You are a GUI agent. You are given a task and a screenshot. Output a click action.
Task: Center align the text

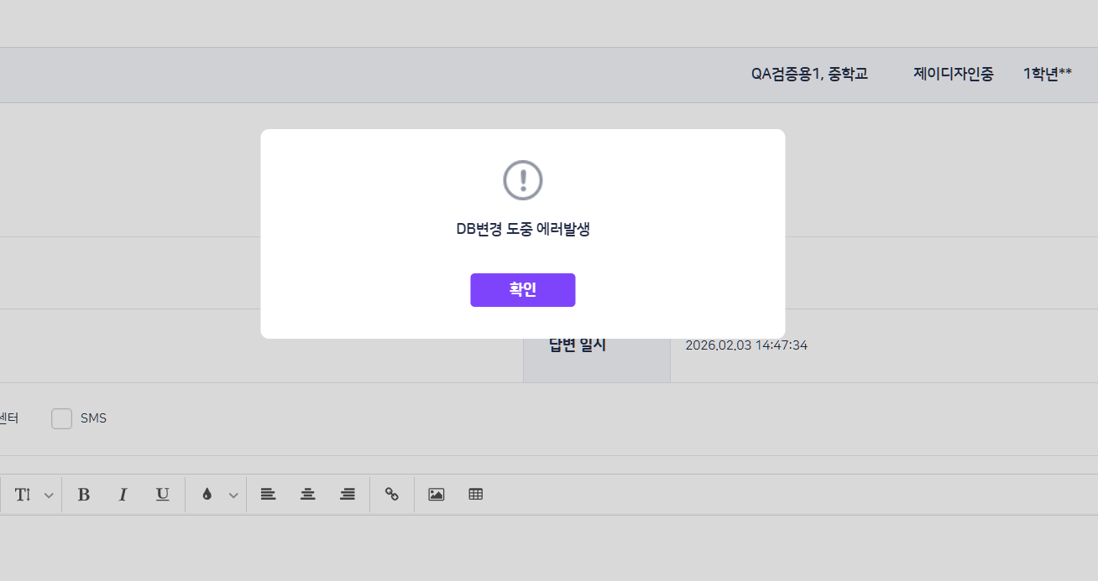(x=308, y=495)
